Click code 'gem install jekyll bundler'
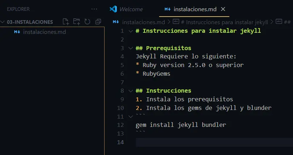This screenshot has width=293, height=155. click(181, 125)
